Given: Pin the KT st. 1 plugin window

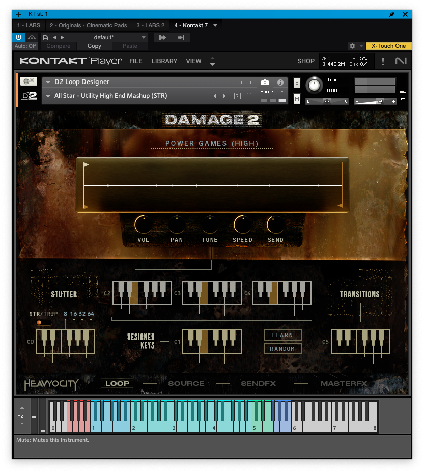Looking at the screenshot, I should [391, 14].
